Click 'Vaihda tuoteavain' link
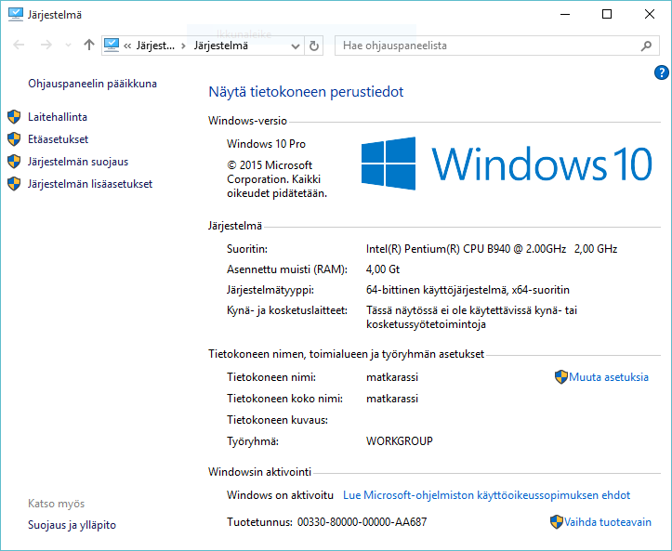This screenshot has height=551, width=672. coord(608,522)
